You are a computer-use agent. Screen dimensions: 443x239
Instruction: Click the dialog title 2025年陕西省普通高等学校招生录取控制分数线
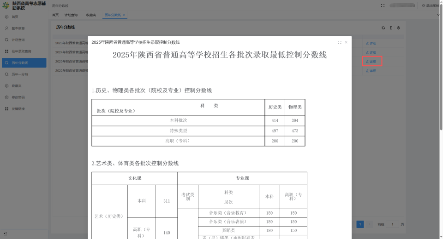tap(136, 42)
